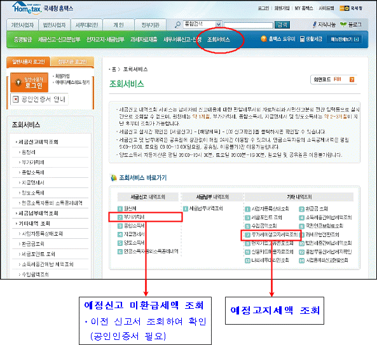Open the 블로그 sprout icon

click(343, 24)
